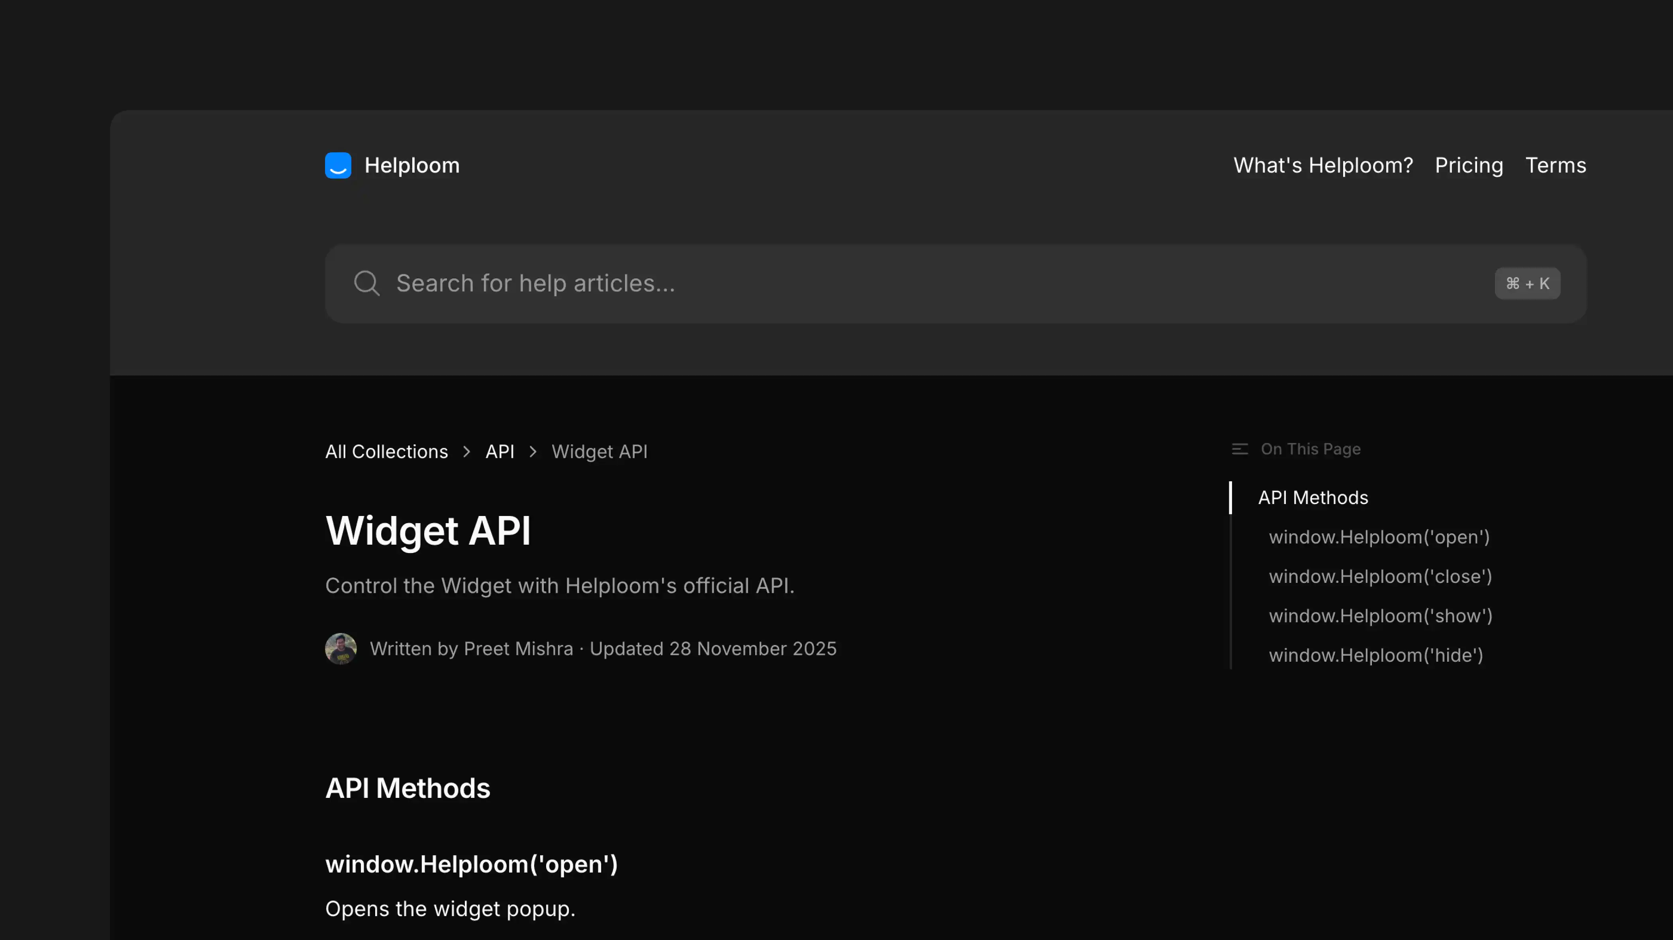This screenshot has width=1673, height=940.
Task: Click the window.Helploom('open') article heading
Action: coord(472,864)
